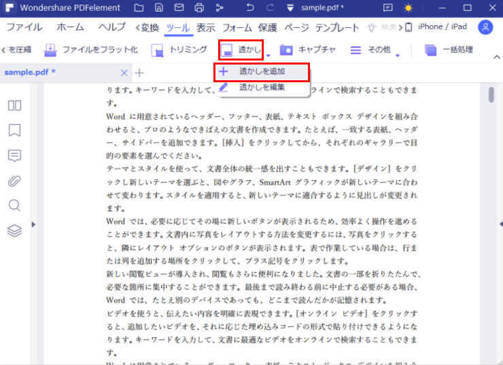Open フォーム tab
The image size is (503, 365).
click(237, 28)
